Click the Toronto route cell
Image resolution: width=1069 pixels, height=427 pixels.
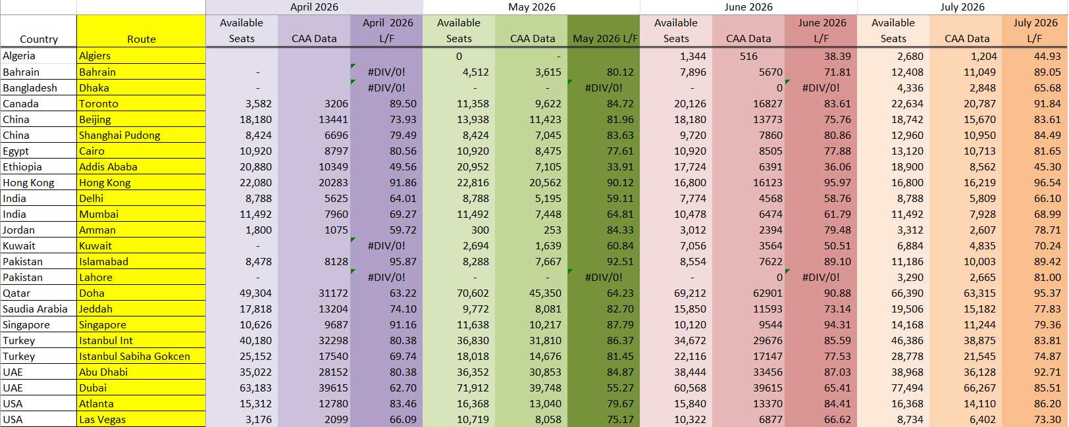[x=142, y=103]
